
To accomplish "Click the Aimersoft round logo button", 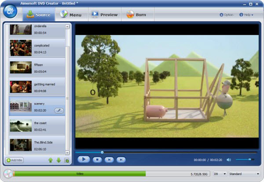I will 10,11.
